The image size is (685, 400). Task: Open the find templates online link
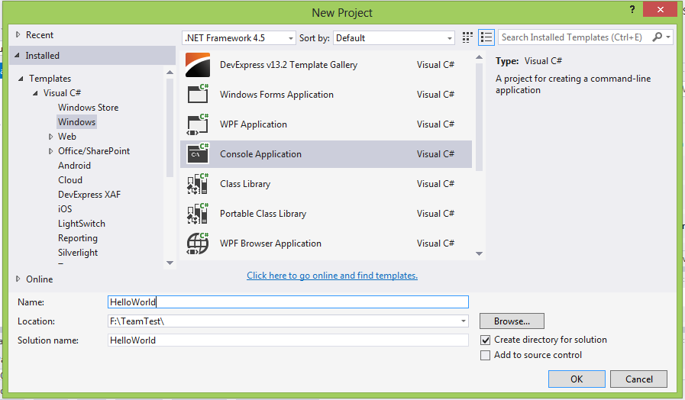pyautogui.click(x=332, y=276)
